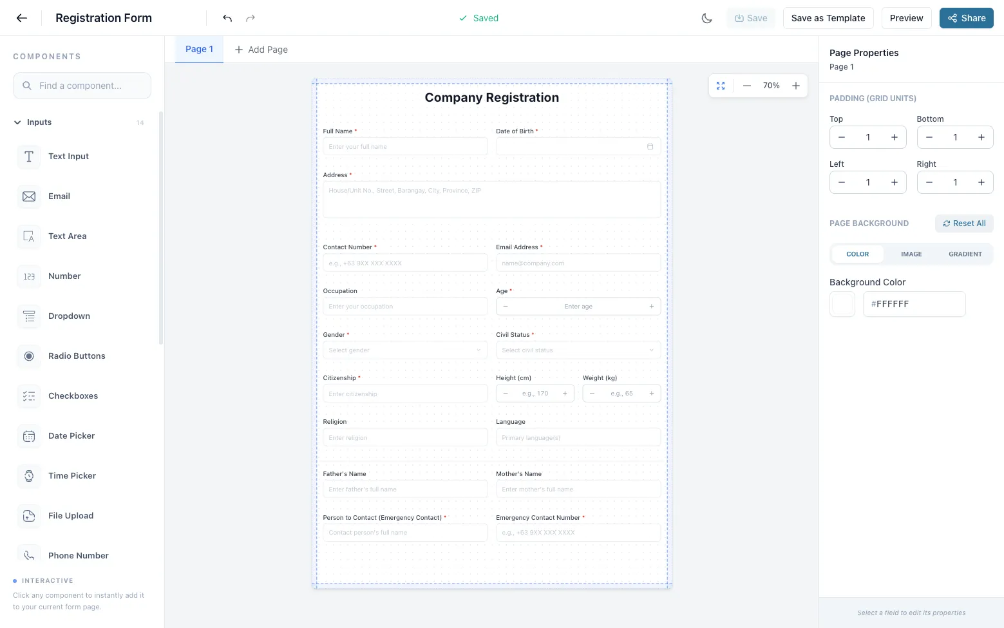
Task: Add a Date Picker component
Action: coord(71,436)
